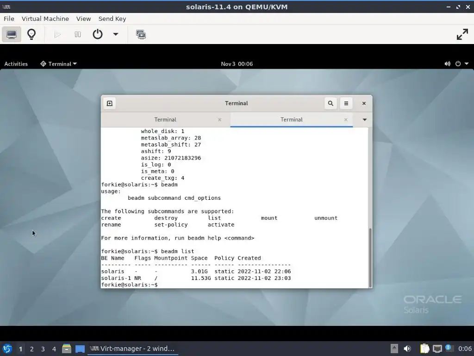Expand the guest system menu arrow
Image resolution: width=474 pixels, height=356 pixels.
coord(467,64)
